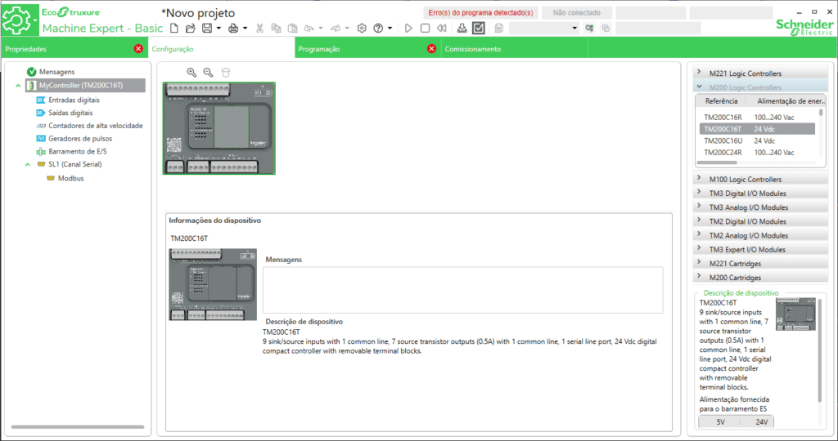Open the empty toolbar combo box

click(544, 28)
